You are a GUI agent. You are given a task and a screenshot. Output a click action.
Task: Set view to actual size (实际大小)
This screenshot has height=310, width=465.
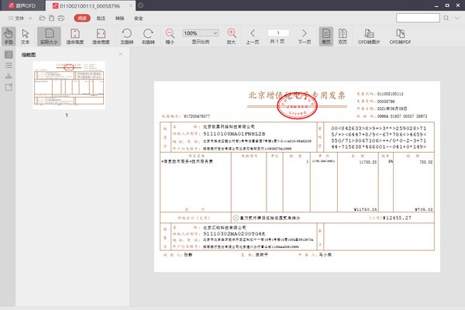coord(48,36)
